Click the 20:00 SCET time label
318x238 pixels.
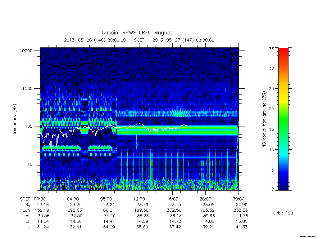[206, 199]
